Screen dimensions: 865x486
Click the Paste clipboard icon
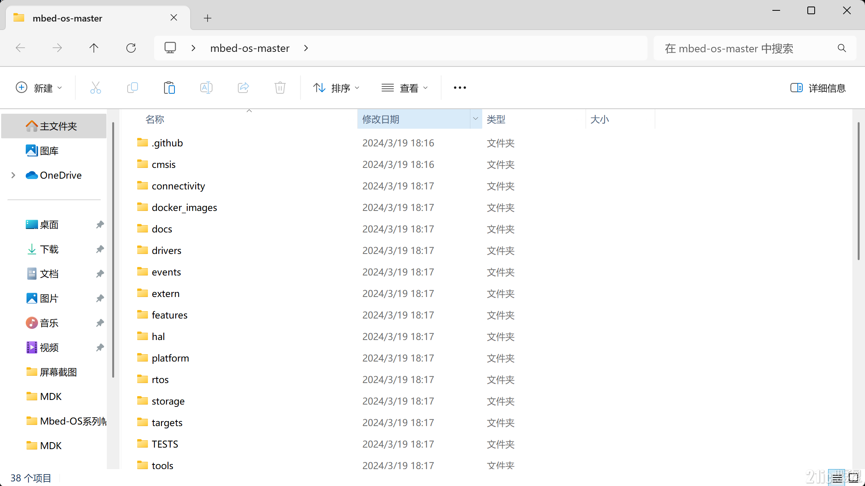pos(169,88)
